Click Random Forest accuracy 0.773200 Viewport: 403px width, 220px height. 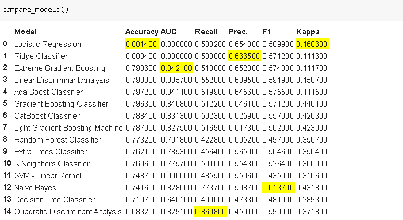point(141,140)
